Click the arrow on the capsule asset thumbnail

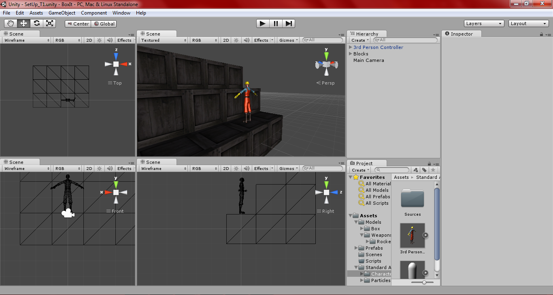click(425, 273)
